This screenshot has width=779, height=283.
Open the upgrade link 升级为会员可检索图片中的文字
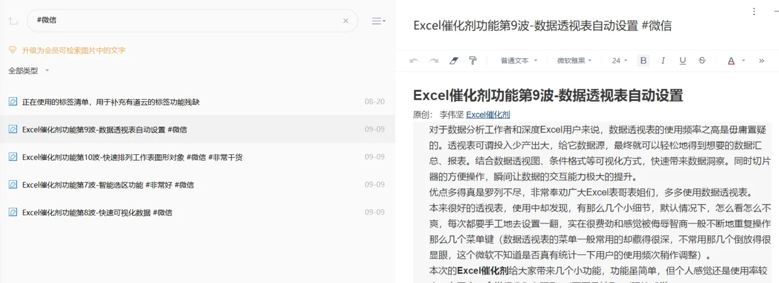point(74,50)
